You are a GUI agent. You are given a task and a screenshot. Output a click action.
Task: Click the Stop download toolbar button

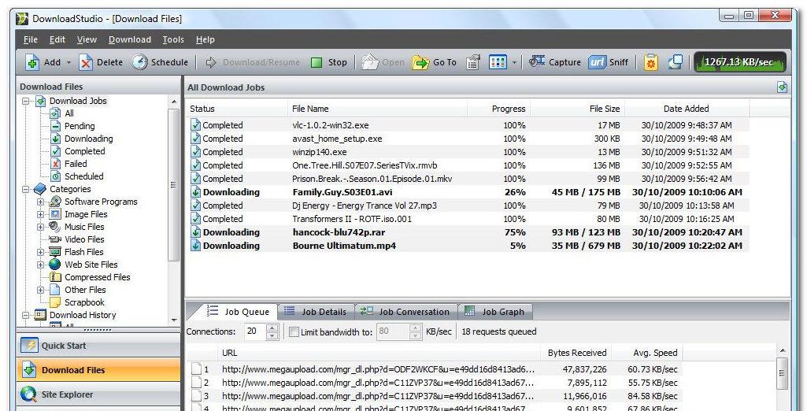pyautogui.click(x=329, y=63)
